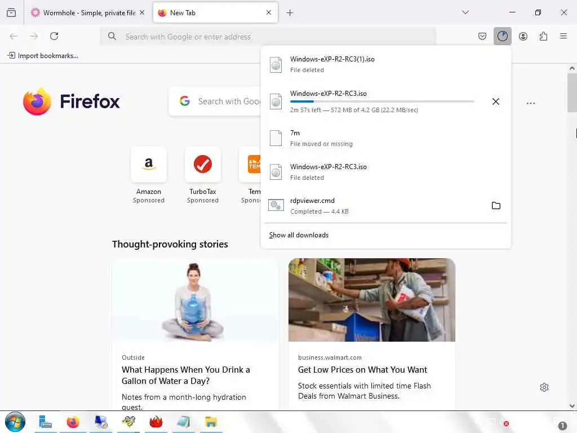
Task: Open the shortcuts three-dot menu
Action: tap(531, 103)
